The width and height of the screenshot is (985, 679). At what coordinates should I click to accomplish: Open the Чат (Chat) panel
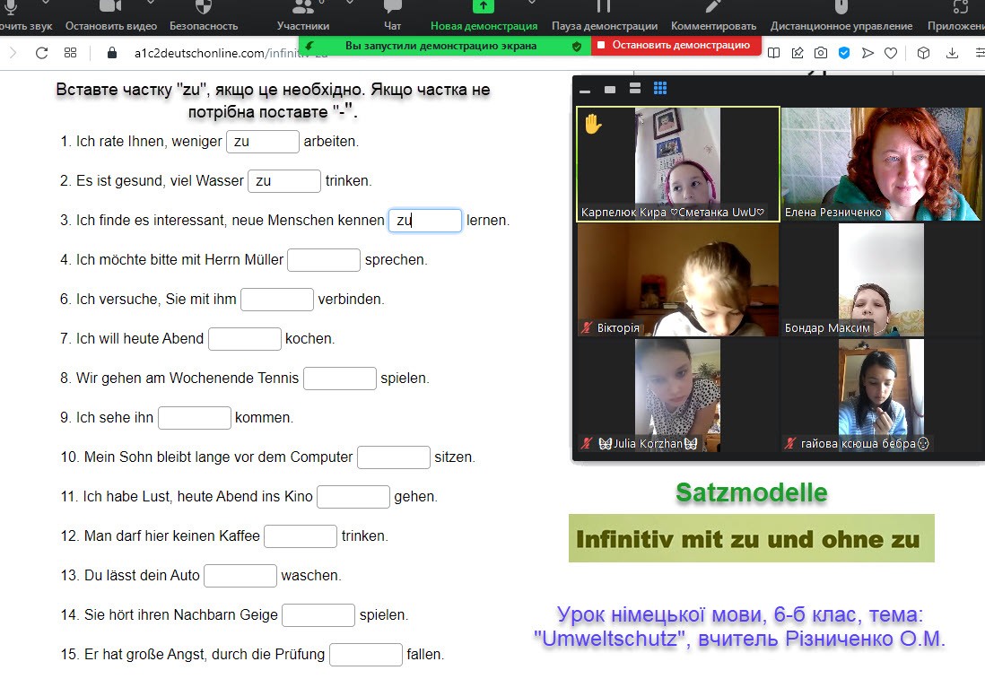392,15
